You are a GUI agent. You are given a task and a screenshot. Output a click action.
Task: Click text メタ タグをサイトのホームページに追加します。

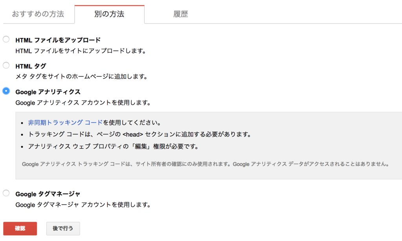click(x=82, y=76)
